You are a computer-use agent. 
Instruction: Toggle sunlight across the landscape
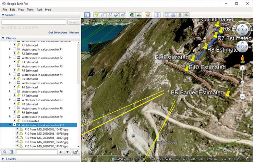point(139,15)
